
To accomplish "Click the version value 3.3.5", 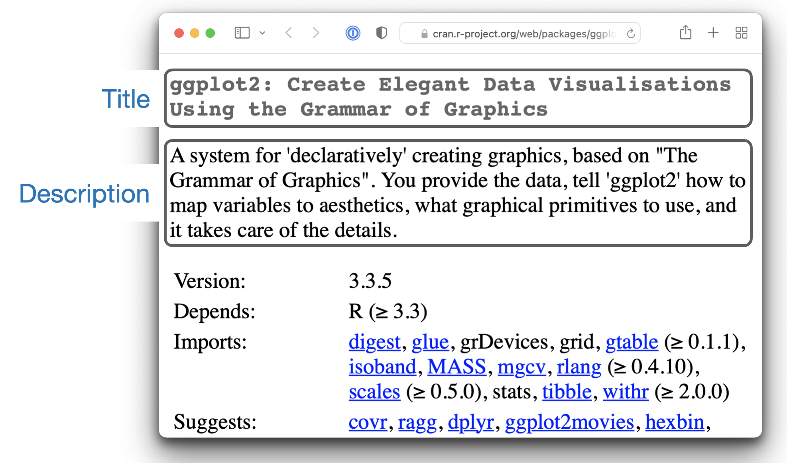I will [370, 281].
